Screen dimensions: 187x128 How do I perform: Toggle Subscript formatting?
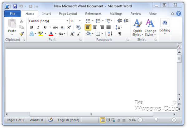point(62,27)
